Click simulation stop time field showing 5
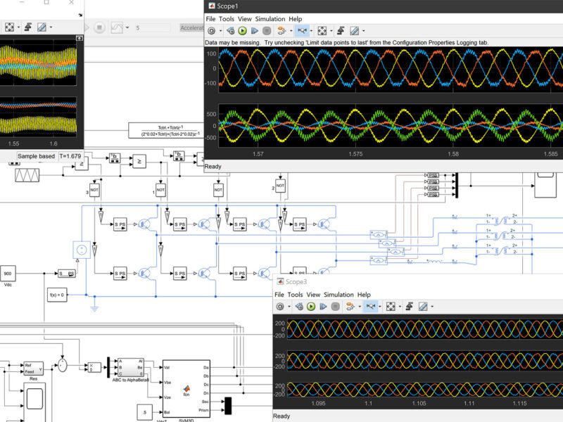 coord(152,27)
